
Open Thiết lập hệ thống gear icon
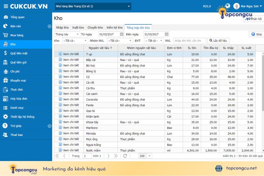tap(5, 116)
